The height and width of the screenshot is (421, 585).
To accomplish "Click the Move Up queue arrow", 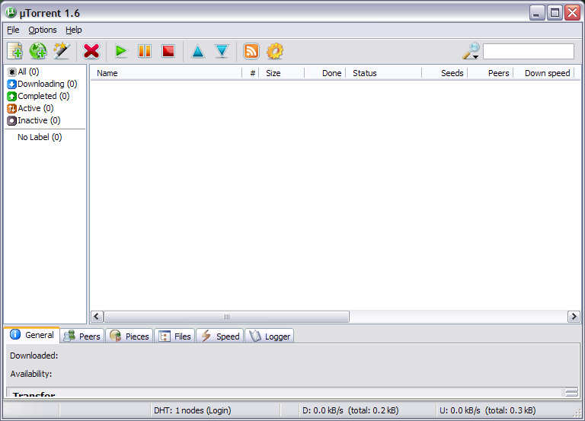I will click(x=198, y=51).
